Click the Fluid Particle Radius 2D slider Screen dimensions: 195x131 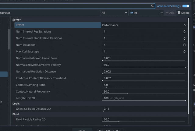point(144,122)
